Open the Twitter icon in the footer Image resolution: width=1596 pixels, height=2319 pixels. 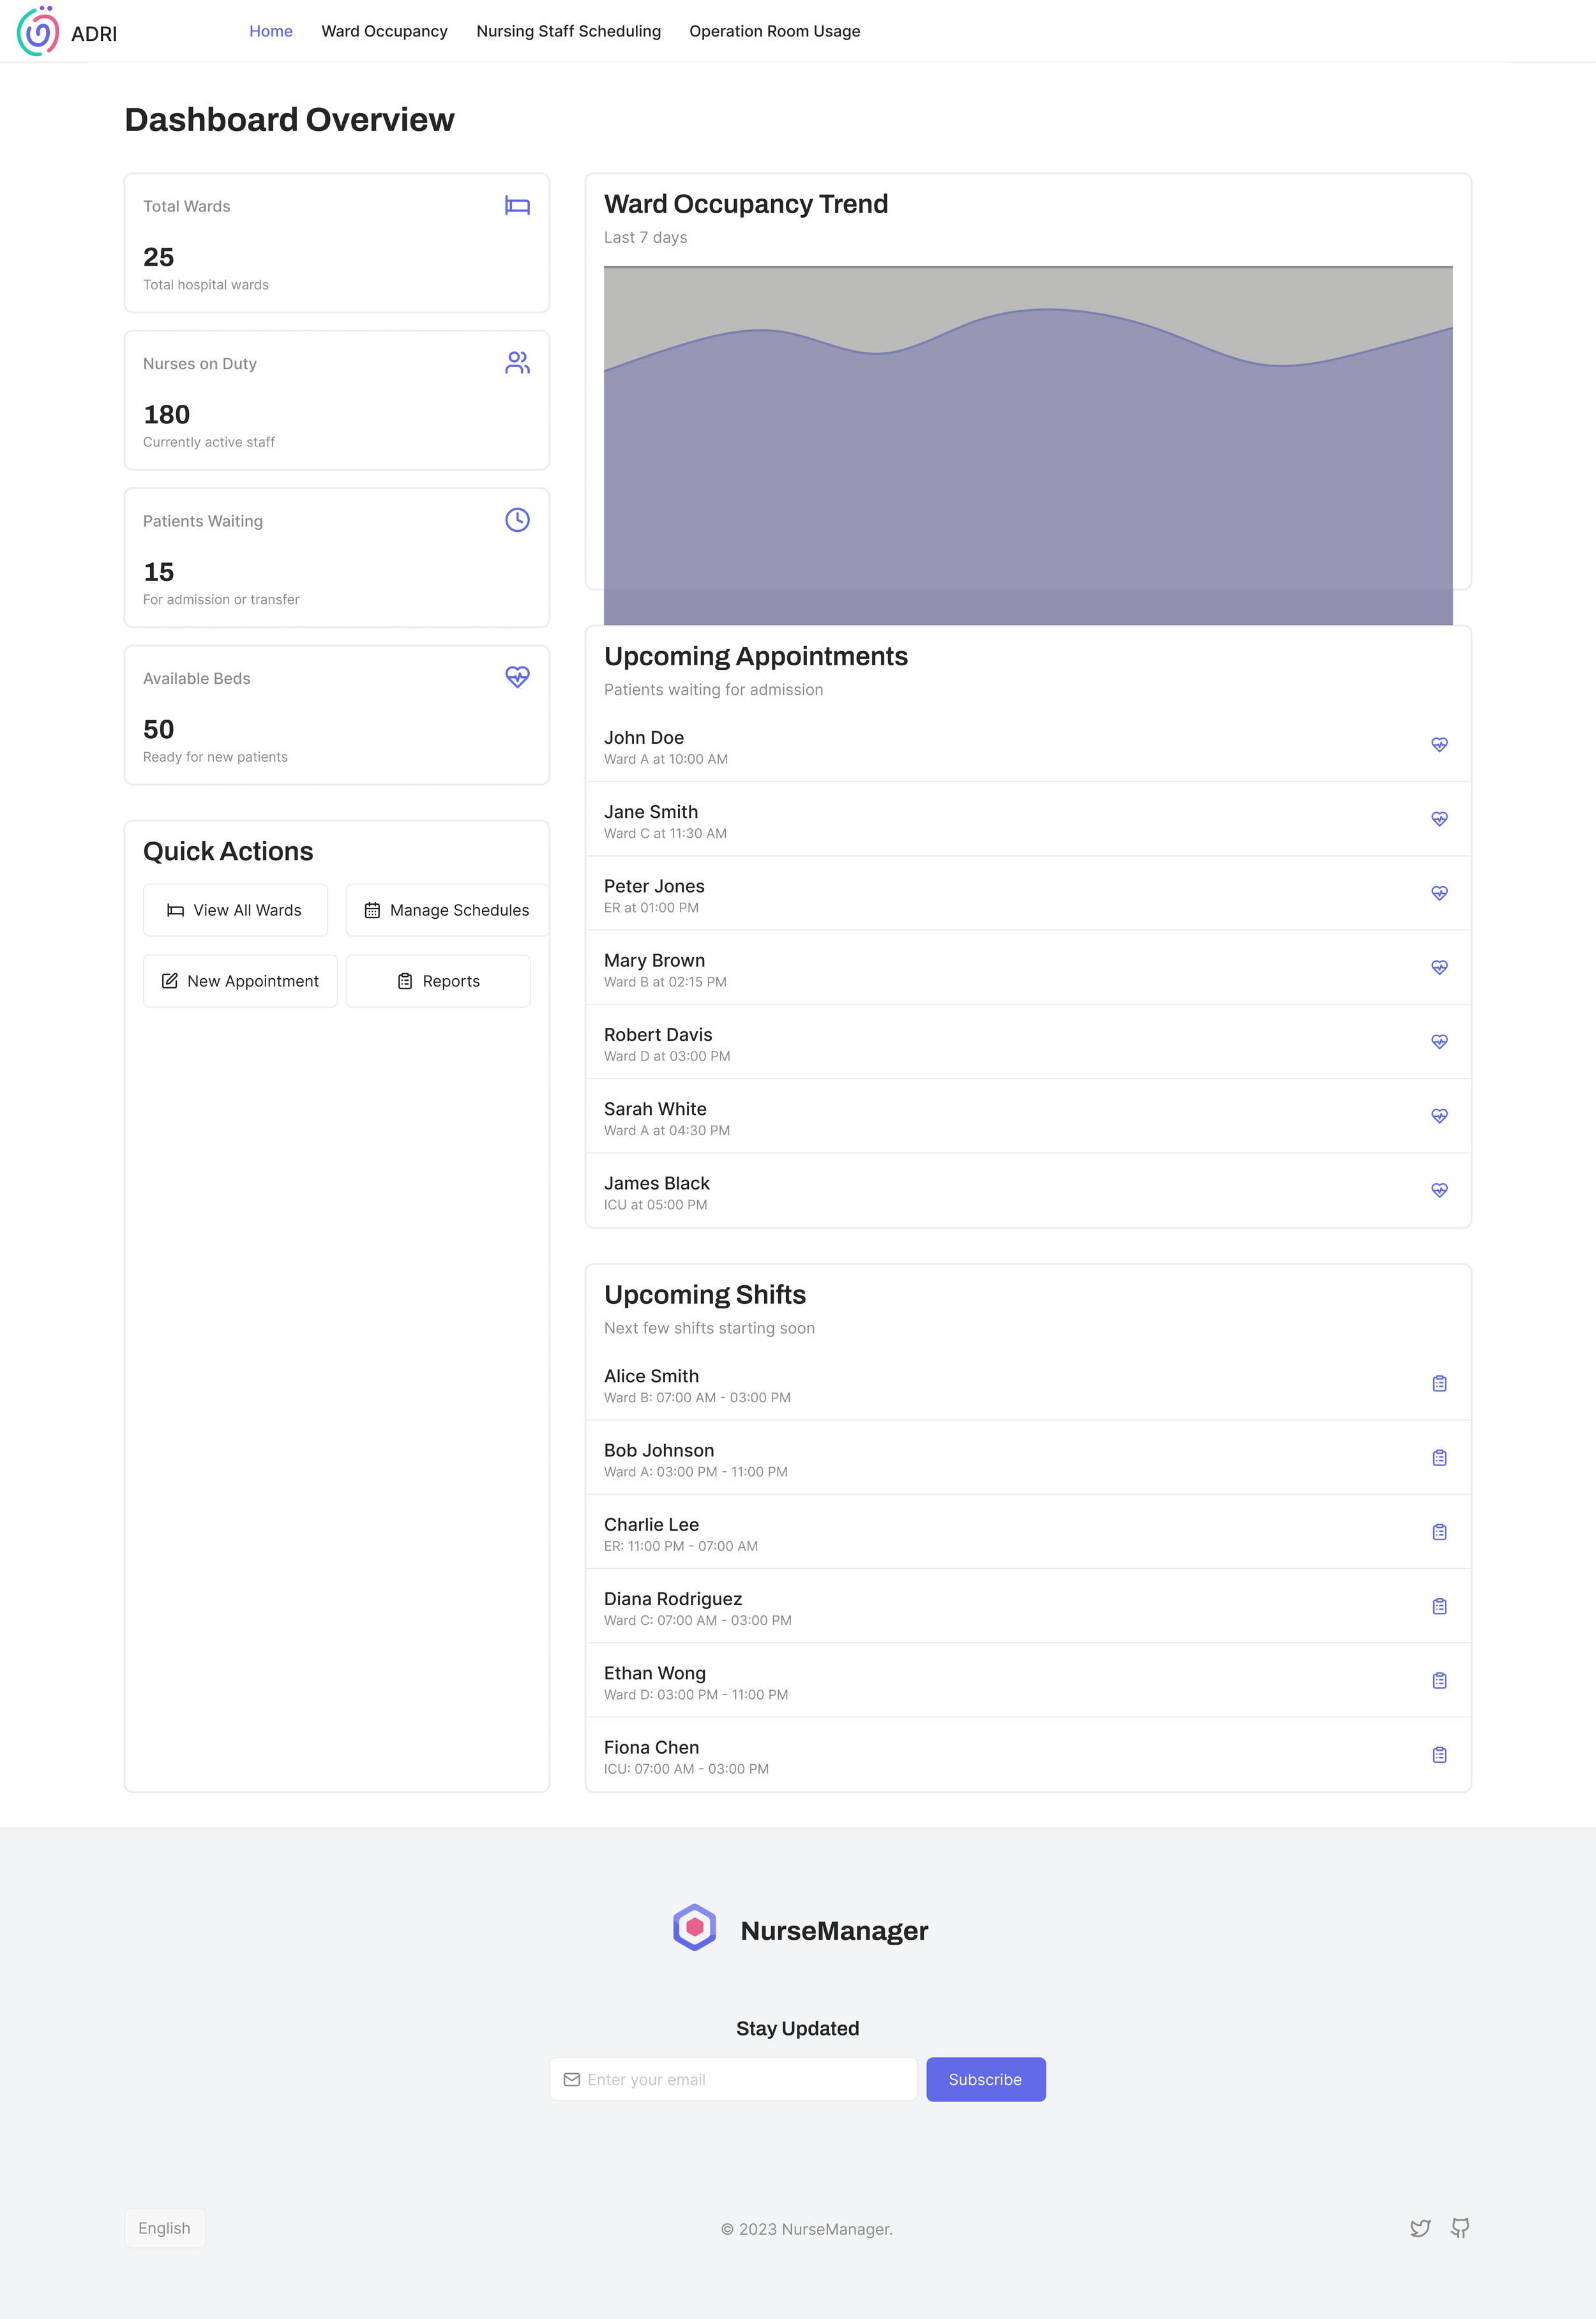(x=1420, y=2228)
